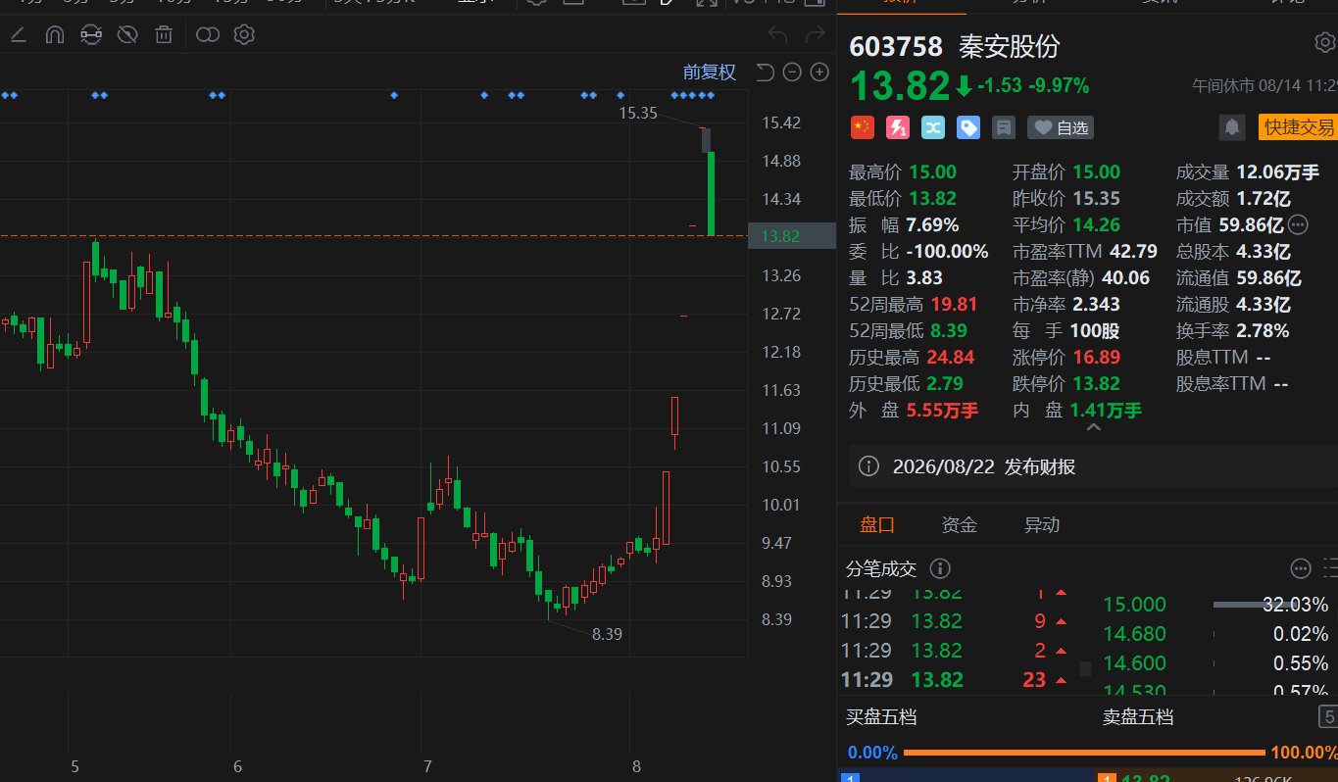Redo the last drawing action
1338x782 pixels.
[x=815, y=36]
